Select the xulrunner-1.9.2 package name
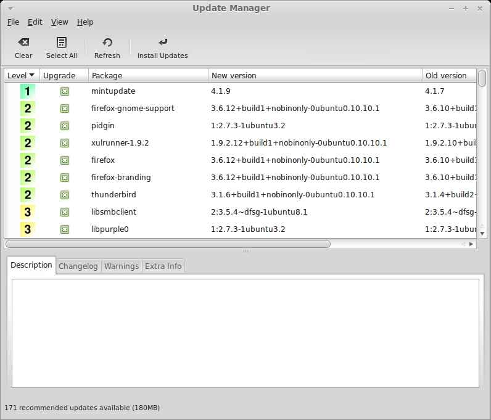491x420 pixels. [120, 143]
